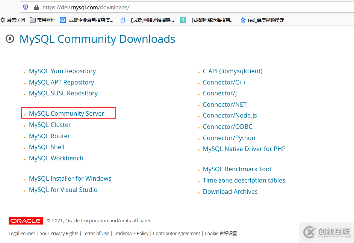The width and height of the screenshot is (354, 243).
Task: Open the ted_百度视频搜索 Baidu bookmark
Action: coord(262,20)
